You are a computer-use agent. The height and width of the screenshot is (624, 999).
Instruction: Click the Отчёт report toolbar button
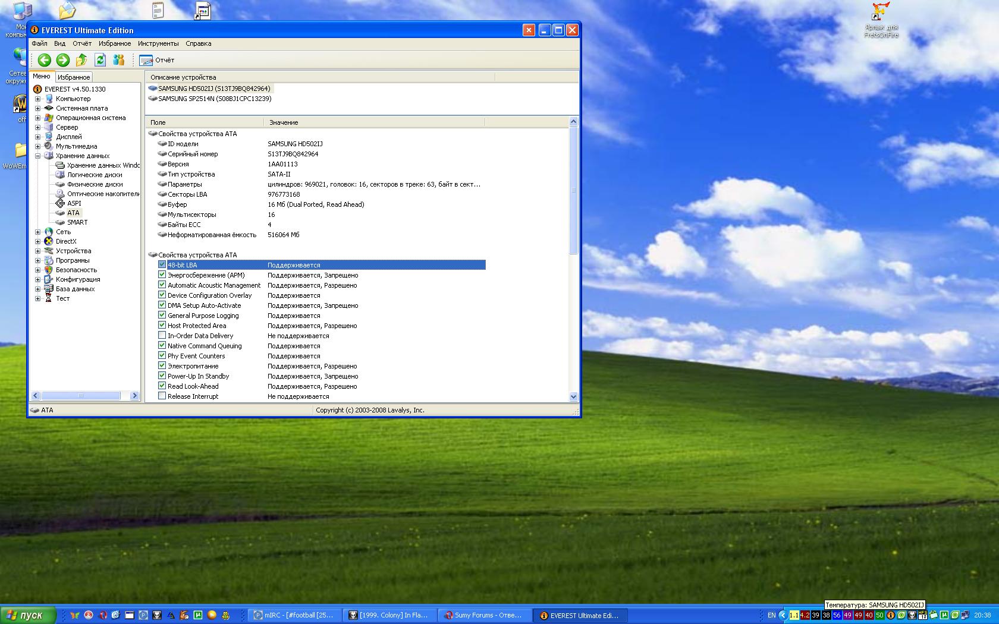click(157, 60)
